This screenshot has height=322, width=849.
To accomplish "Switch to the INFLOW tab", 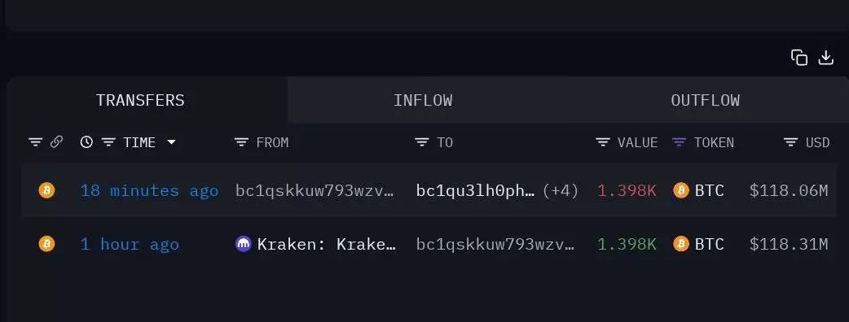I will click(x=423, y=101).
